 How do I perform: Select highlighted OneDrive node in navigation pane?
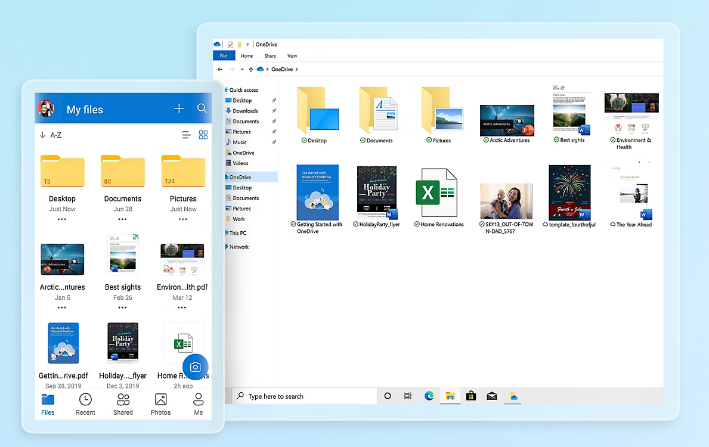pos(251,177)
